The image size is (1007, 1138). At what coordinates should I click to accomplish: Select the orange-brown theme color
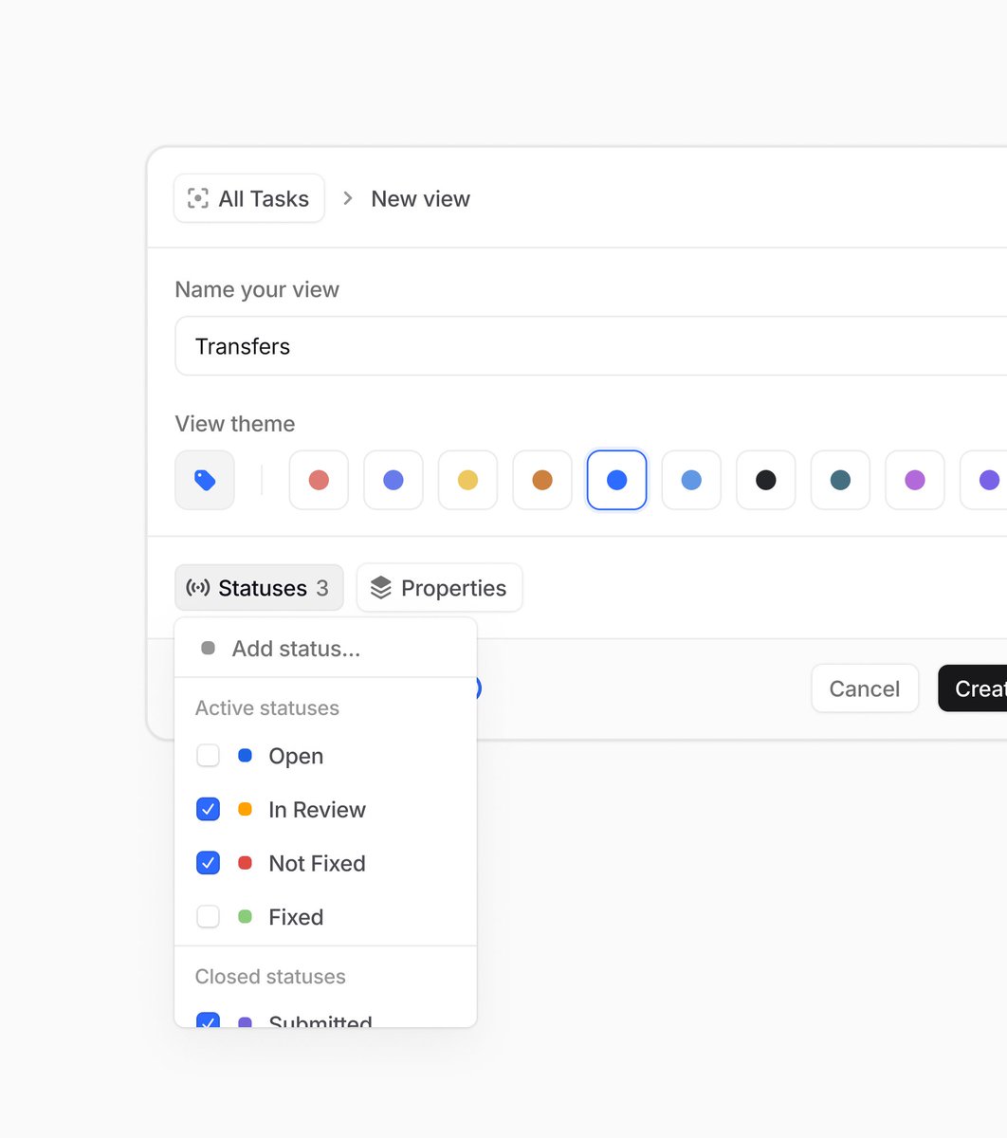pos(542,480)
